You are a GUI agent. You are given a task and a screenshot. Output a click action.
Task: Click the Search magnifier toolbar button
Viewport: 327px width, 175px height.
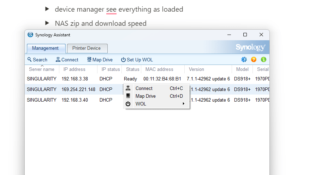(37, 60)
